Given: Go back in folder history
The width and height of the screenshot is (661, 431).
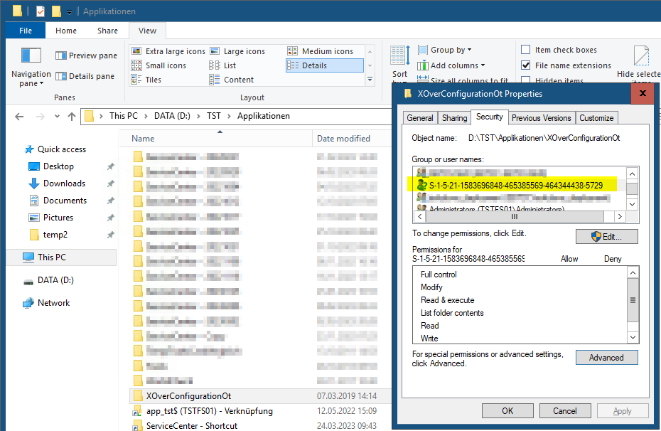Looking at the screenshot, I should coord(19,117).
